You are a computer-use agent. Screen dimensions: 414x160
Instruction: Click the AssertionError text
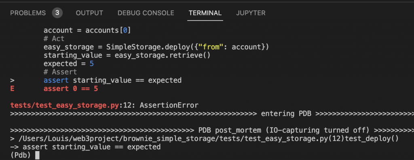[169, 106]
